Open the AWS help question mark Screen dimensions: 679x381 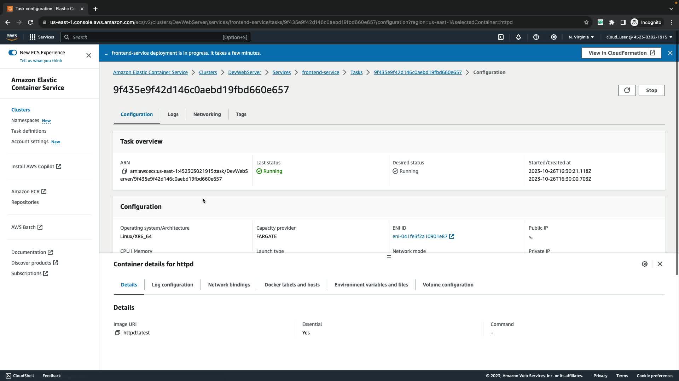[x=536, y=37]
